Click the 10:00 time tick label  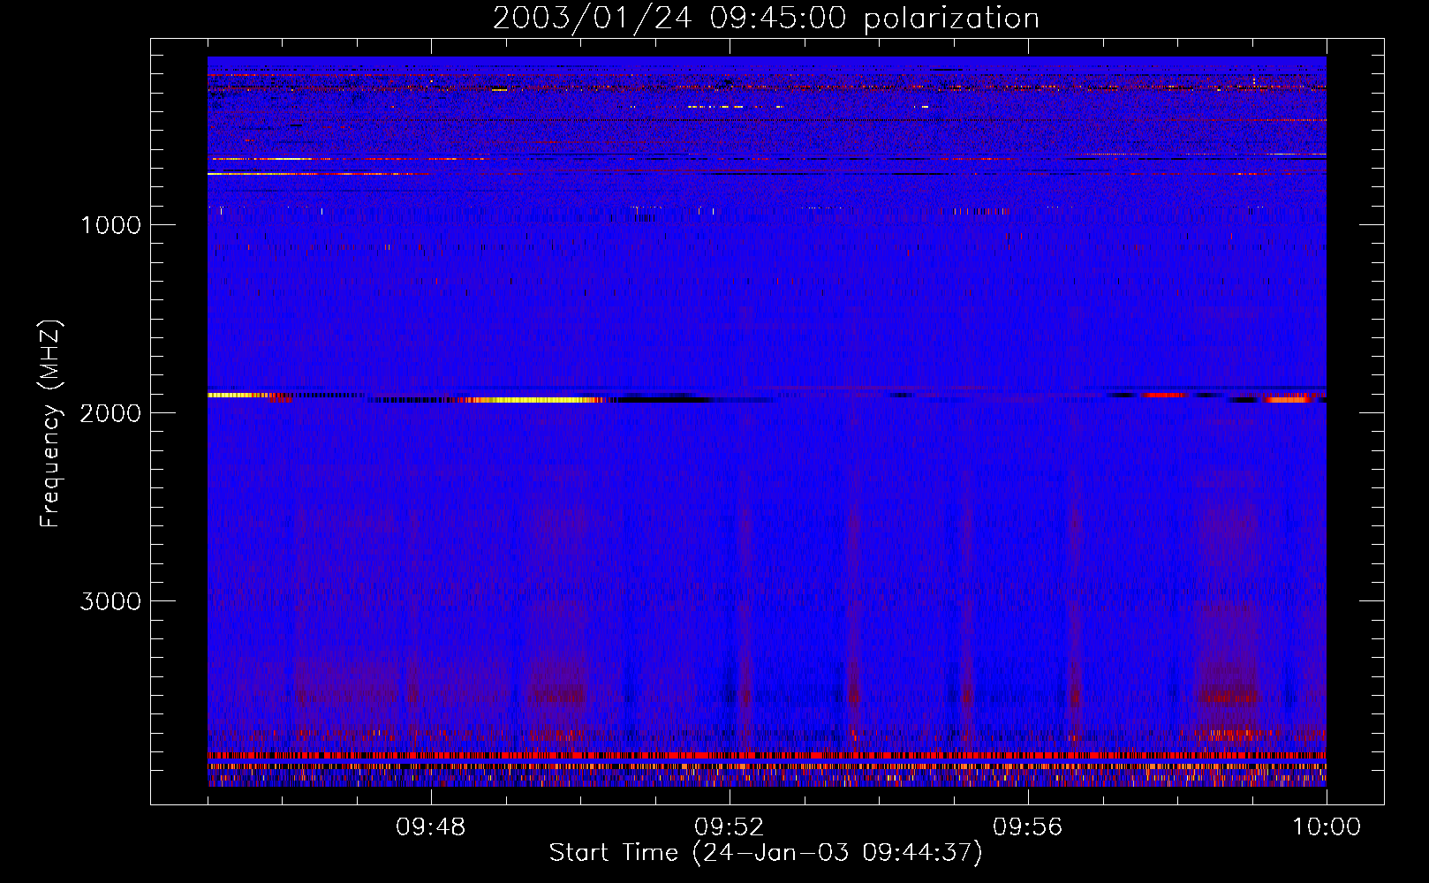click(x=1327, y=827)
